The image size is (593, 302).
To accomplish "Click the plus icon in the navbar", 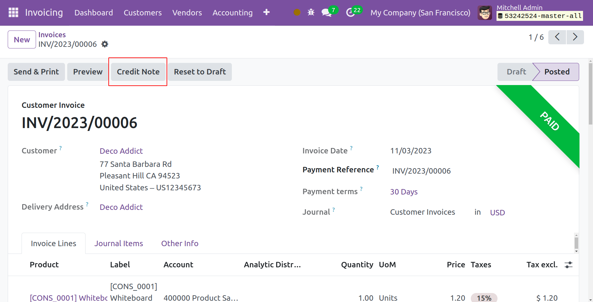I will [x=266, y=12].
